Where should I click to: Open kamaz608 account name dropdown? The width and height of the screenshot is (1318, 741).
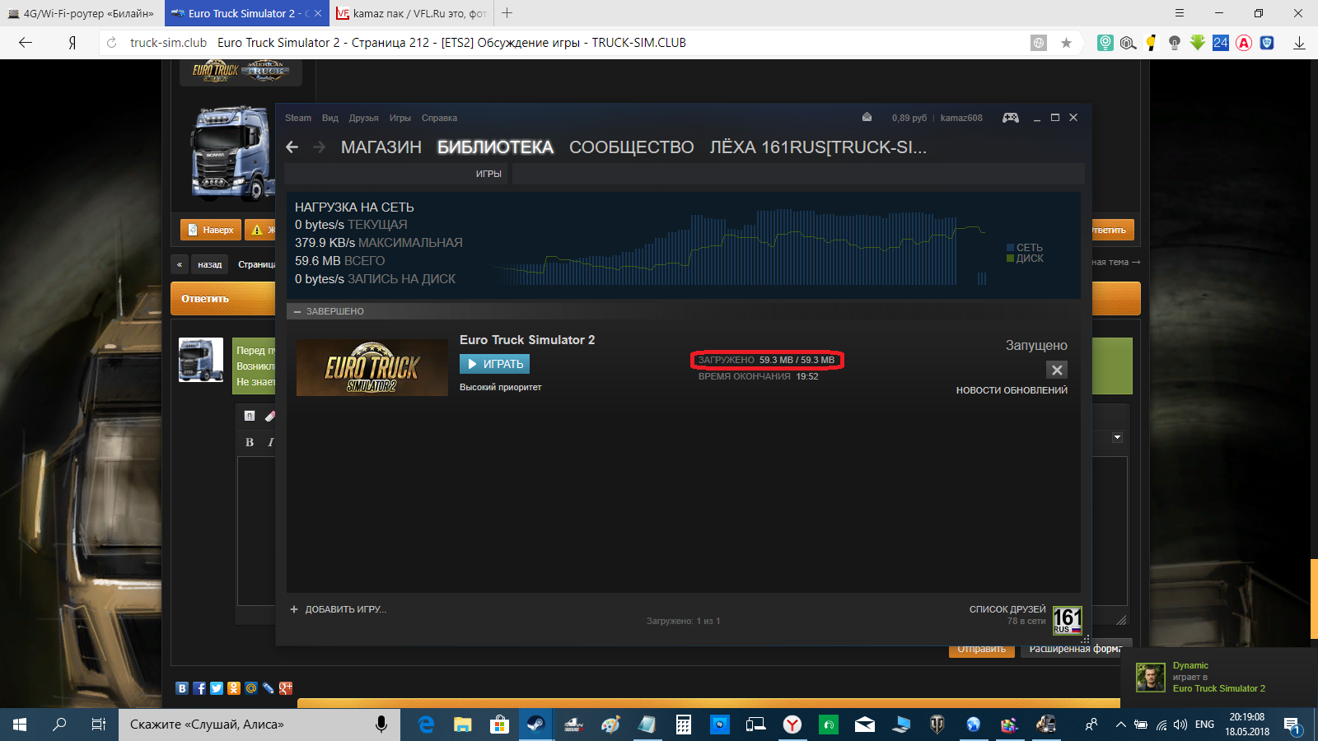point(961,118)
